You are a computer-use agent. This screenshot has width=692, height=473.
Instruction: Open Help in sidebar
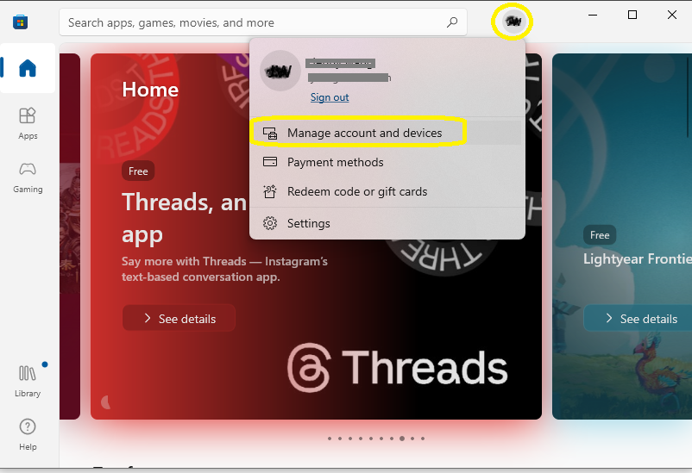[28, 434]
